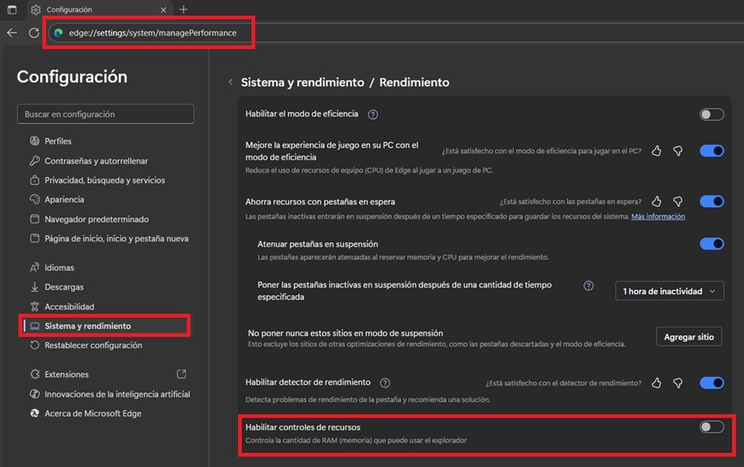The image size is (744, 467).
Task: Go back using the breadcrumb chevron arrow
Action: (x=231, y=83)
